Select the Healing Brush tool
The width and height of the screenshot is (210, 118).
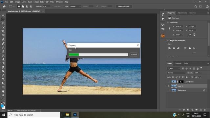(x=3, y=43)
